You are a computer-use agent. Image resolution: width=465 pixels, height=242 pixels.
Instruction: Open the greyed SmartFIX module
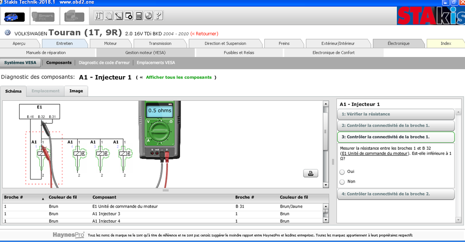[43, 16]
